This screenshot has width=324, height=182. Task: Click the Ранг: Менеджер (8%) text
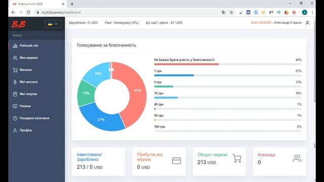click(x=121, y=23)
